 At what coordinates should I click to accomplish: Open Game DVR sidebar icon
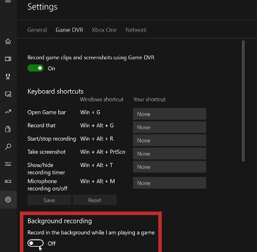(x=8, y=94)
